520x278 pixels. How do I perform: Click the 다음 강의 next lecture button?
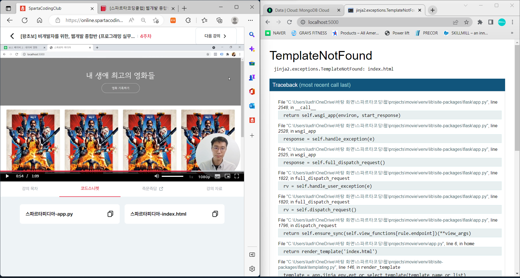(216, 36)
